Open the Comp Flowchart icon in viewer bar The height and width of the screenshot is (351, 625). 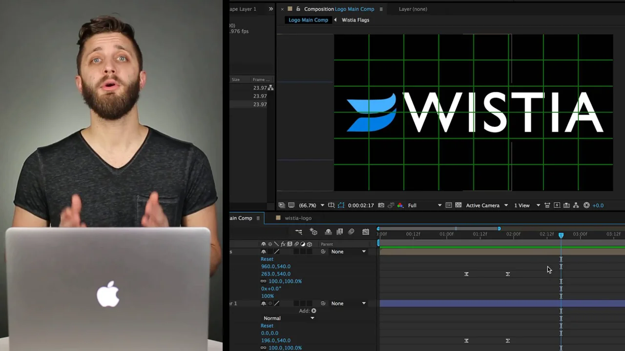[x=576, y=205]
